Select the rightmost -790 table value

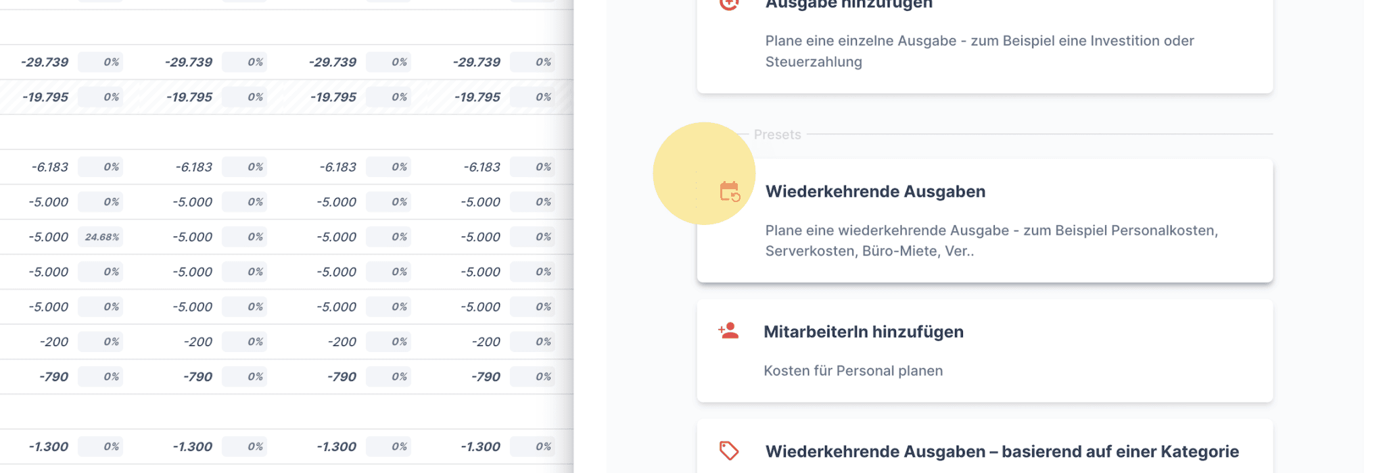[x=486, y=377]
